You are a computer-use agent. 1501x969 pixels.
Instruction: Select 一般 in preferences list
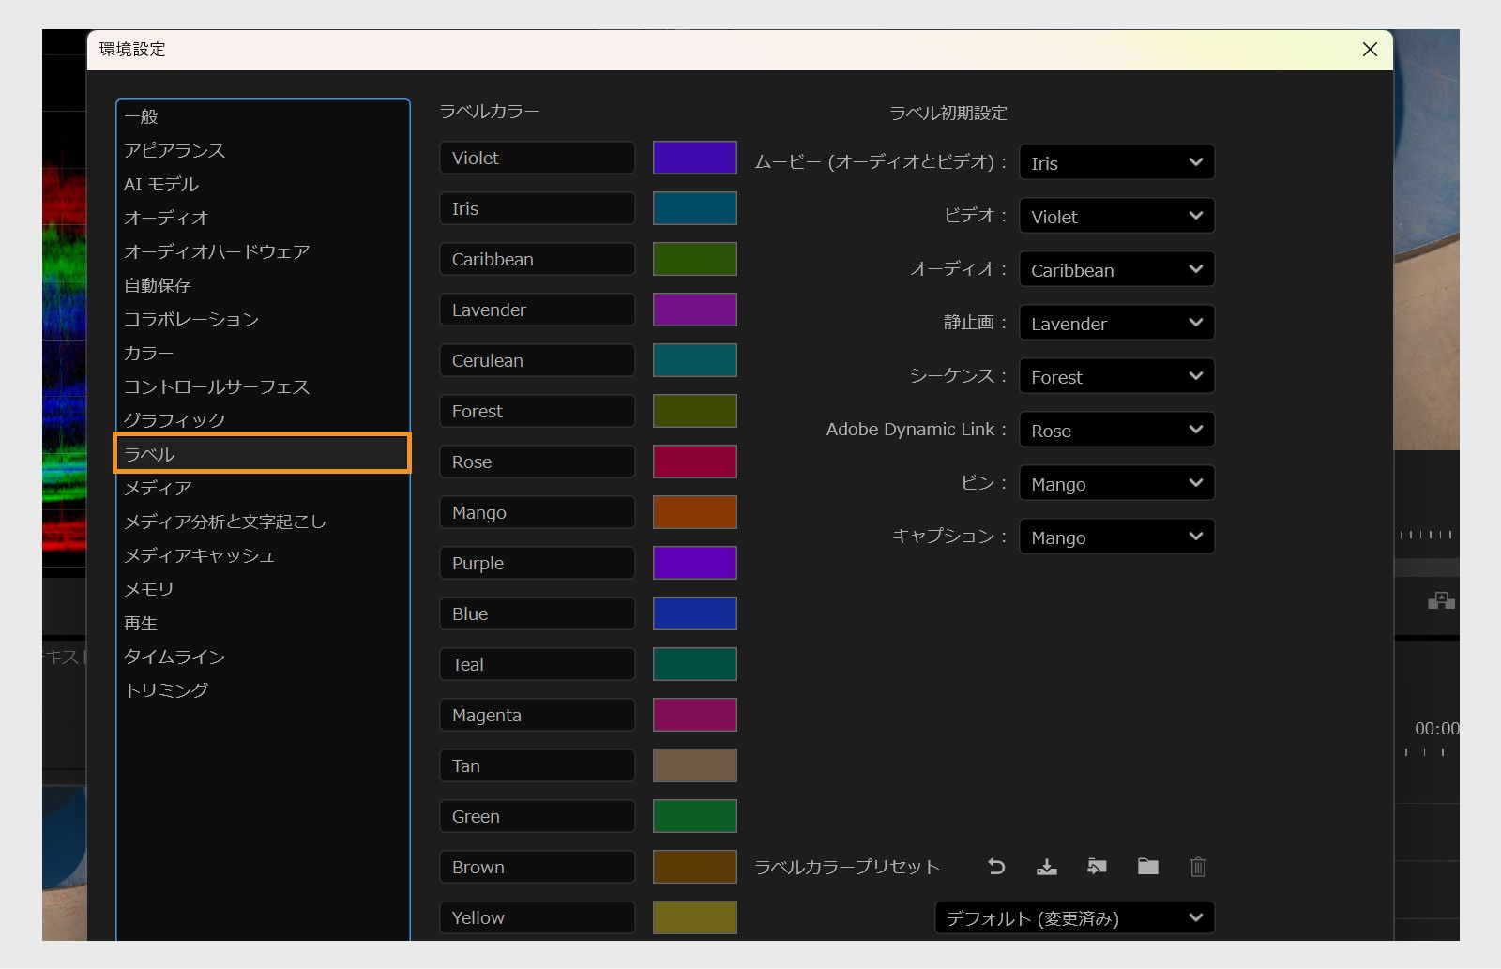click(x=263, y=116)
